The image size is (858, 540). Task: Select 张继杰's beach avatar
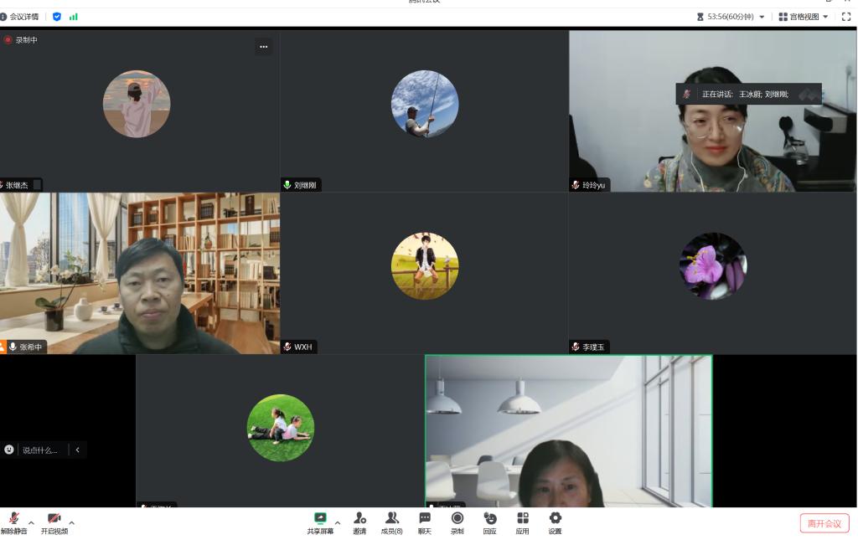click(x=137, y=104)
